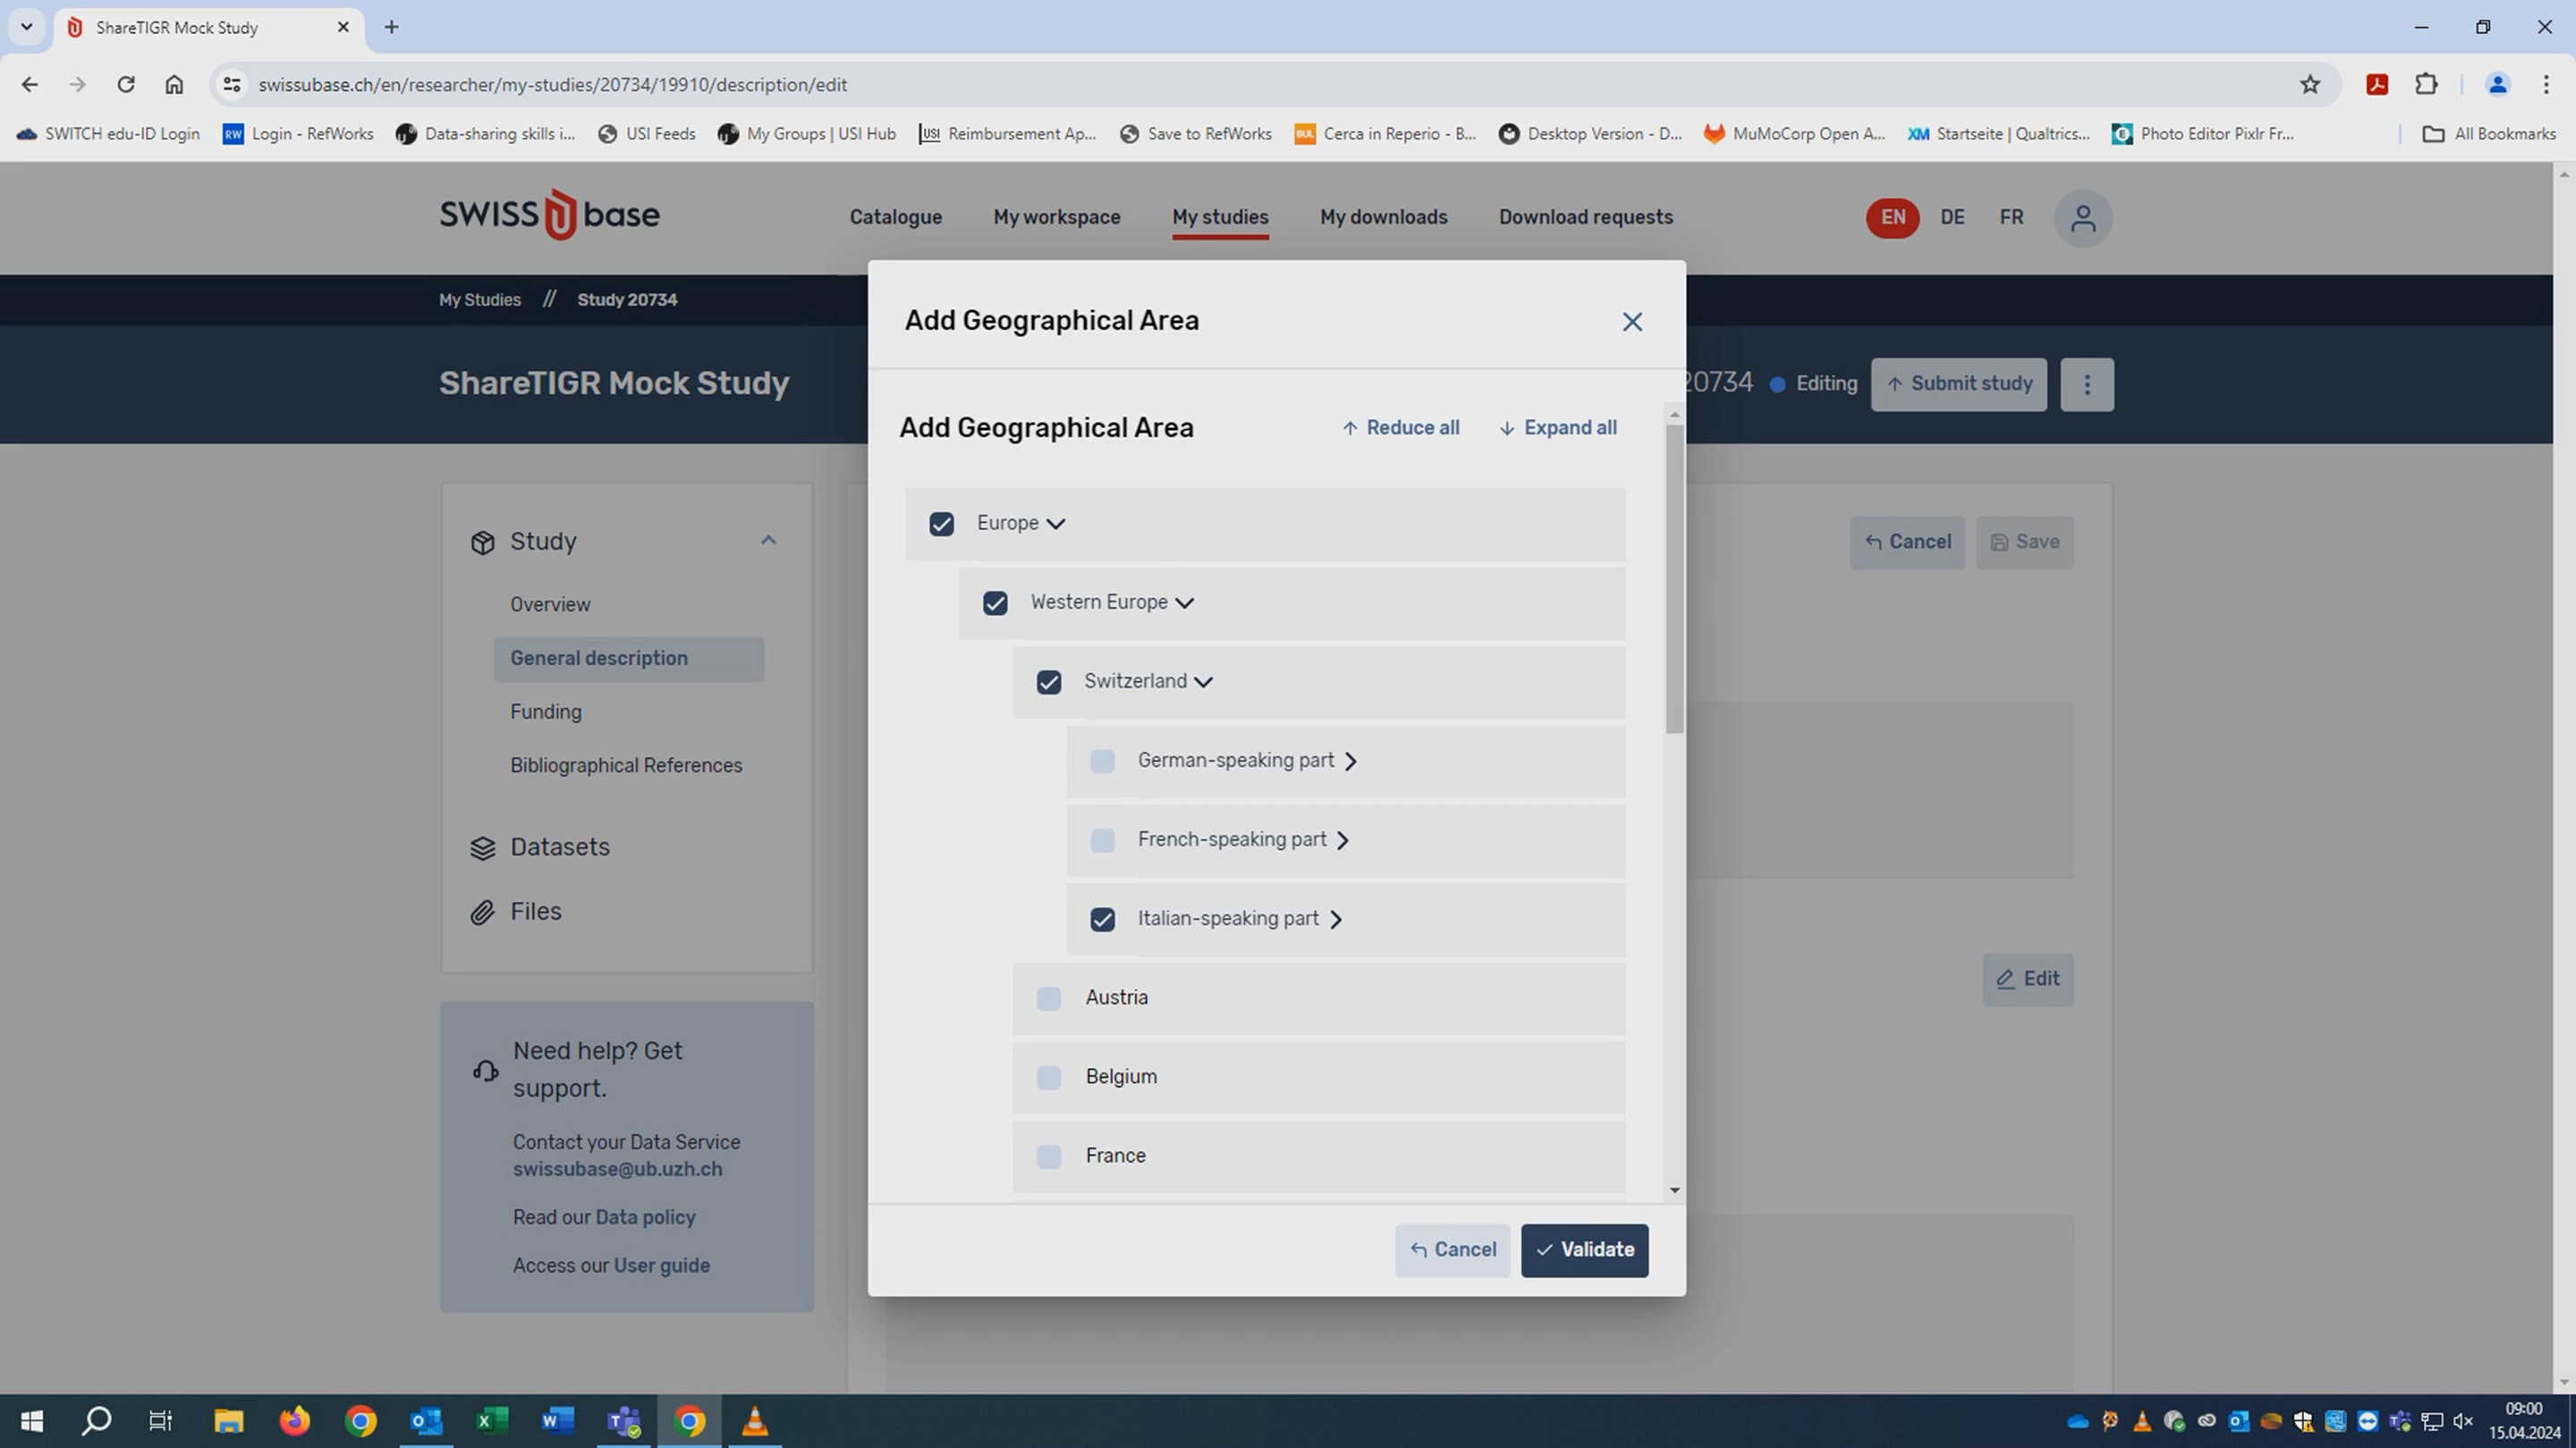2576x1448 pixels.
Task: Collapse the Western Europe node
Action: 1185,602
